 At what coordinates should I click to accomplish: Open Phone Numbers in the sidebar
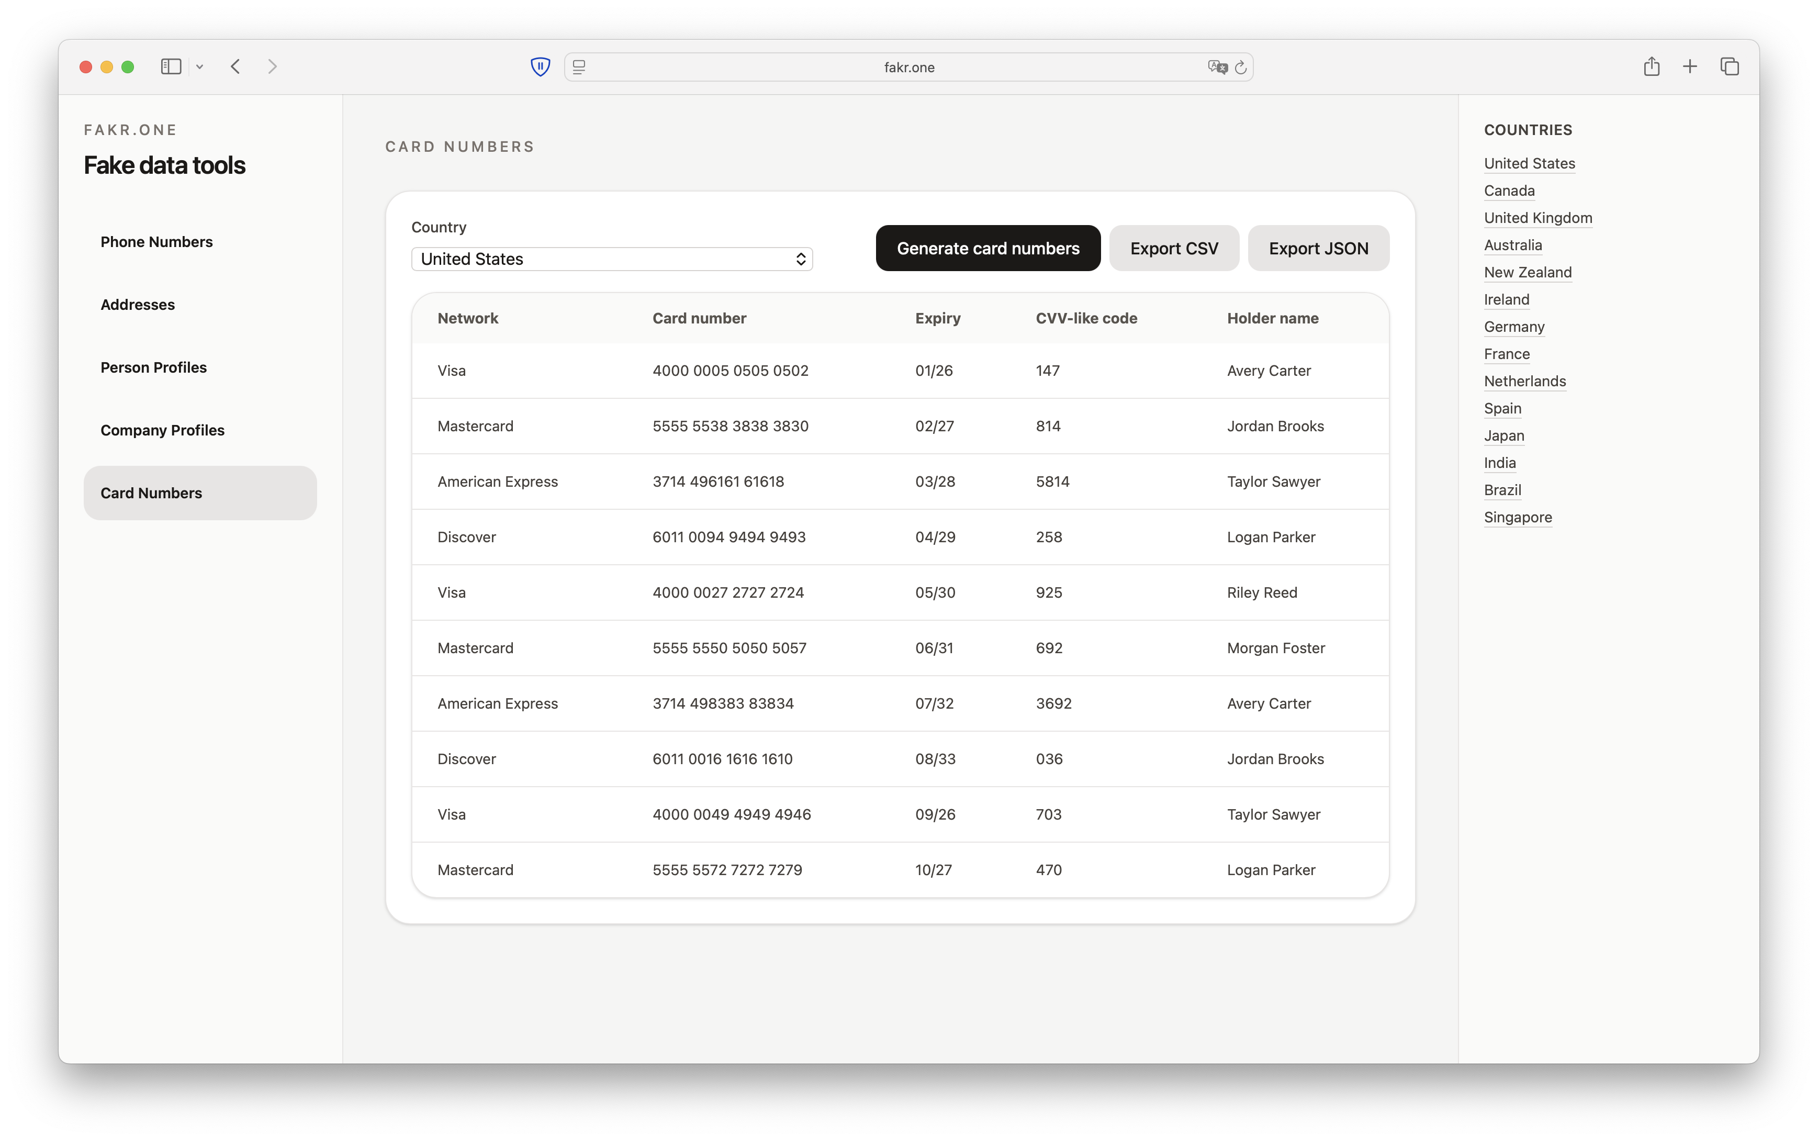[x=157, y=241]
